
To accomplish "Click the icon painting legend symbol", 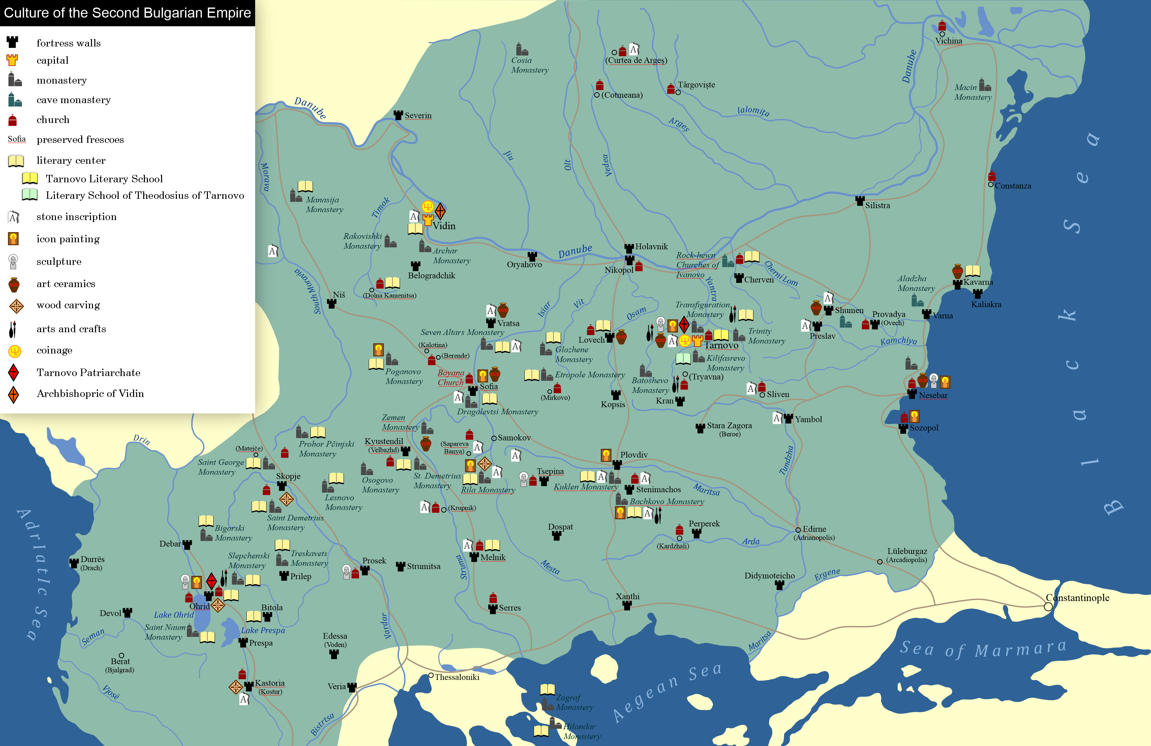I will click(13, 239).
